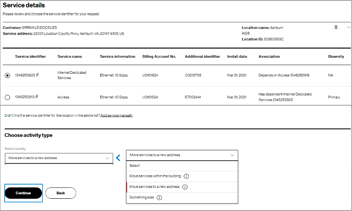Click the Primary diversity value

coord(334,97)
